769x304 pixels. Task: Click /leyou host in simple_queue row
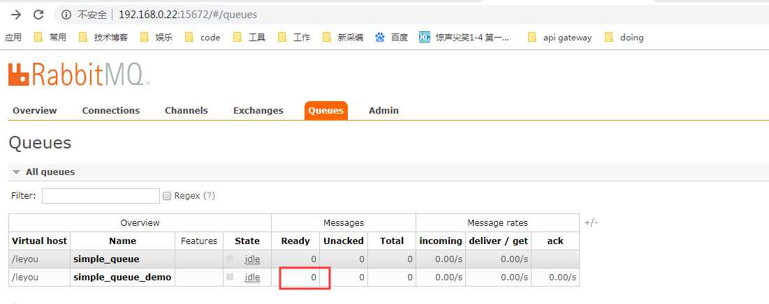coord(24,259)
